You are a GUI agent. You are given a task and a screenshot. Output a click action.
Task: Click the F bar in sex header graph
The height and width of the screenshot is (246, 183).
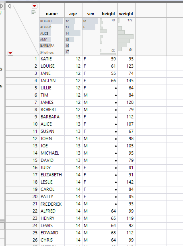tap(89, 27)
